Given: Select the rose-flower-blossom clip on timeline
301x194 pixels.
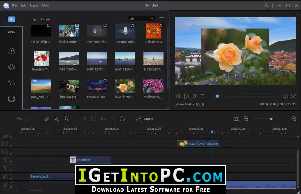Looking at the screenshot, I should click(198, 144).
